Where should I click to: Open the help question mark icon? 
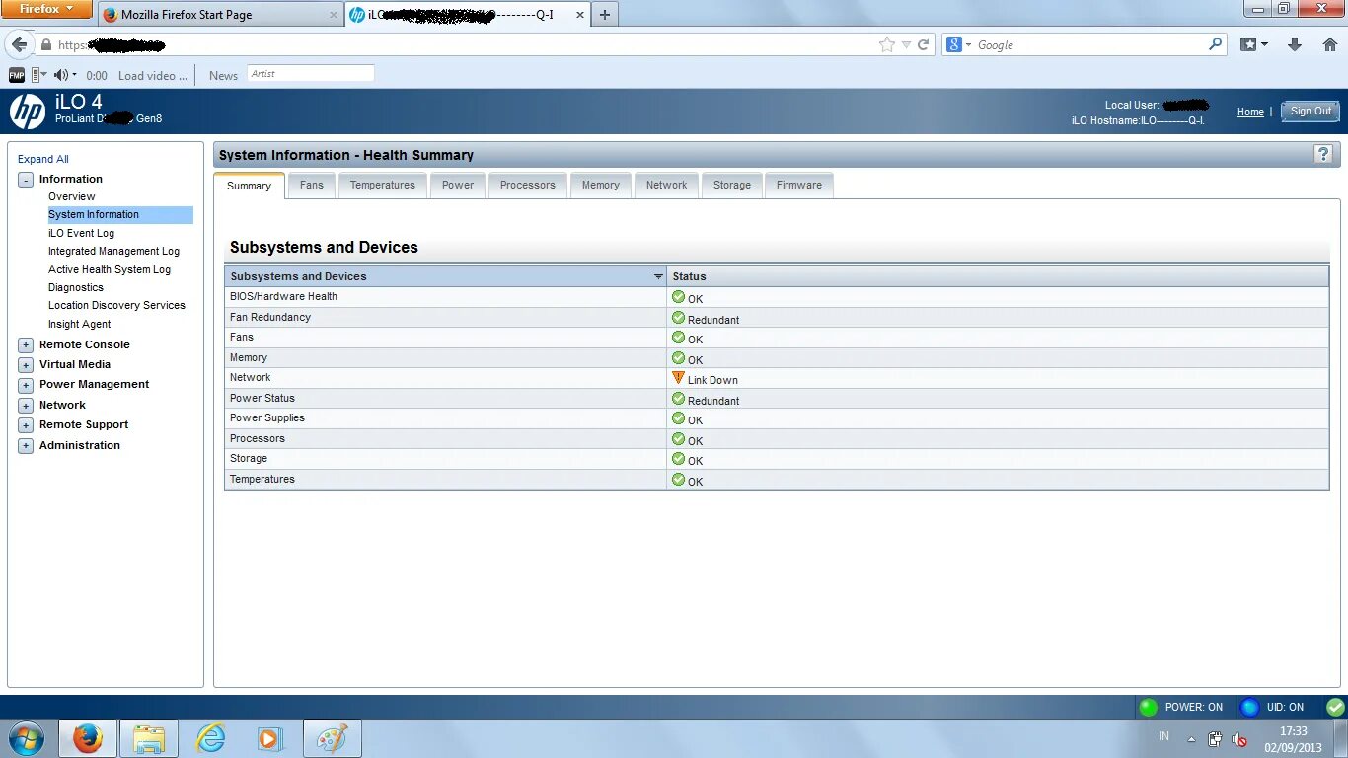pyautogui.click(x=1323, y=154)
